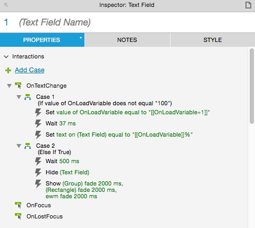Select the lightning icon for Hide (Text Field)
The height and width of the screenshot is (228, 255).
point(38,172)
